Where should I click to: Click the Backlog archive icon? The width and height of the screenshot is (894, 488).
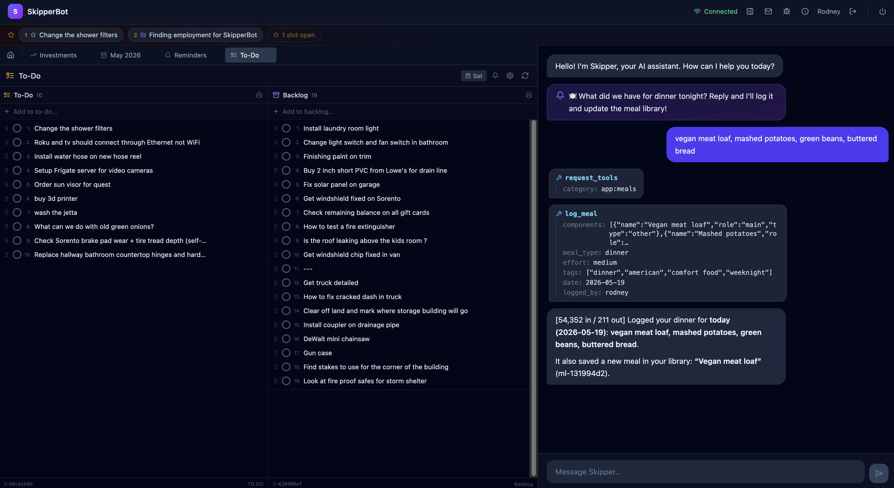(x=276, y=95)
